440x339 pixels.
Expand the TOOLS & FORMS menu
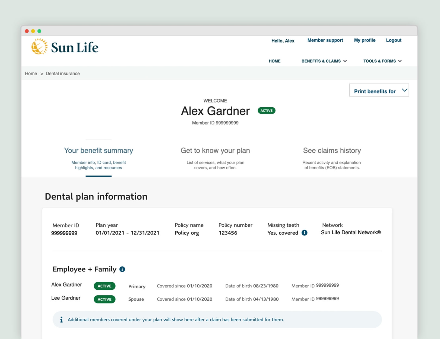(382, 61)
